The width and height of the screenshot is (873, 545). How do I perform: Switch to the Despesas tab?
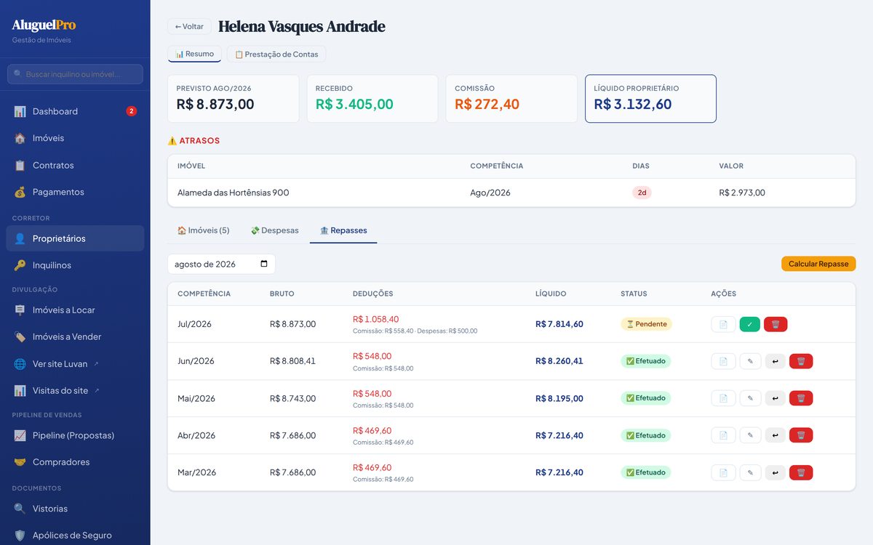click(x=274, y=230)
